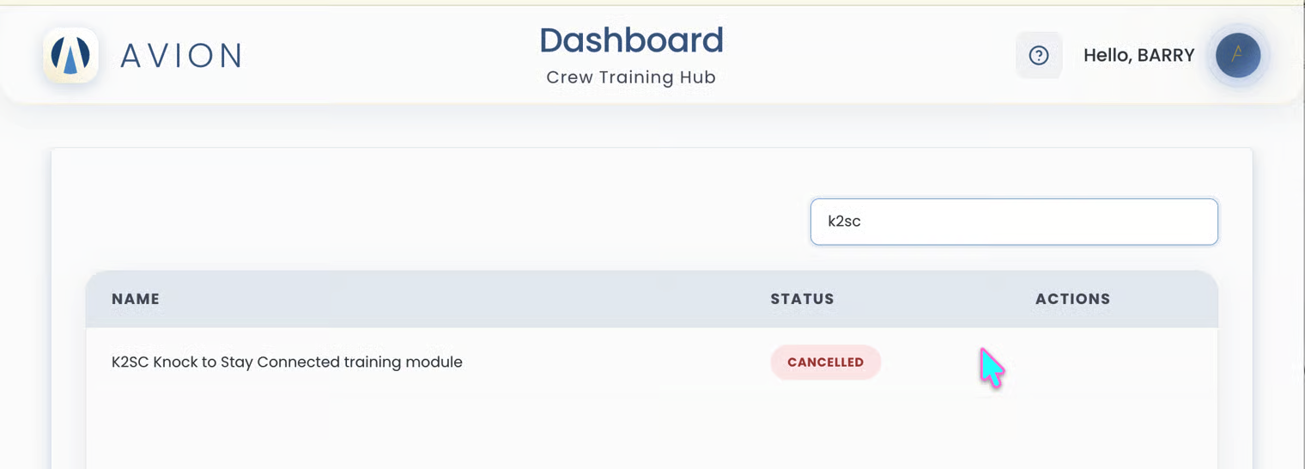Click the AVION wordmark text
1305x469 pixels.
[181, 56]
